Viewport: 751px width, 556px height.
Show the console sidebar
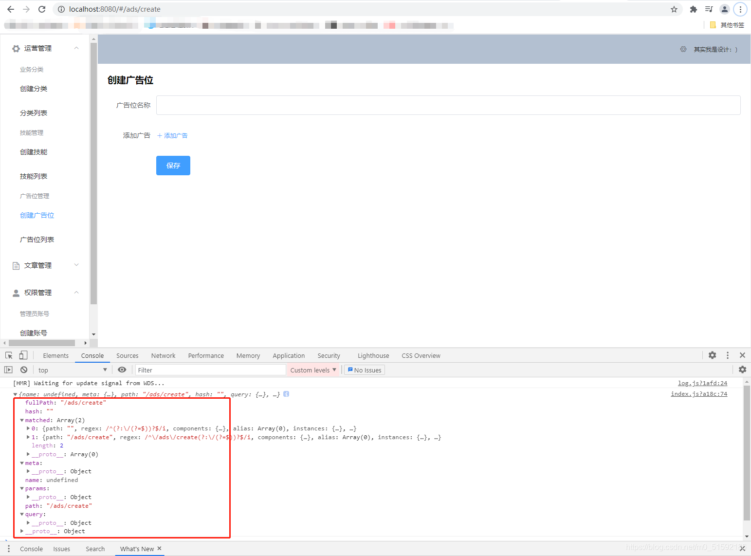(x=8, y=370)
